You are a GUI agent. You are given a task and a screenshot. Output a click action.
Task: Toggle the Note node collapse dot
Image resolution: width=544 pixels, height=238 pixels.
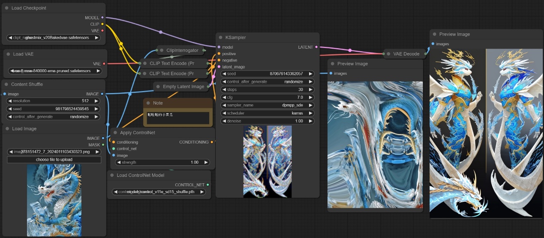[x=148, y=103]
